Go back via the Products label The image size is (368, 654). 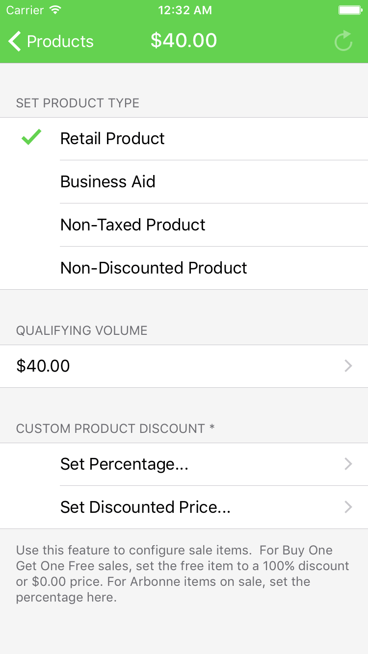point(60,42)
